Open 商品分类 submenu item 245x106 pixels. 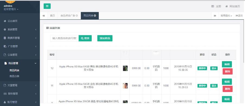click(x=14, y=76)
